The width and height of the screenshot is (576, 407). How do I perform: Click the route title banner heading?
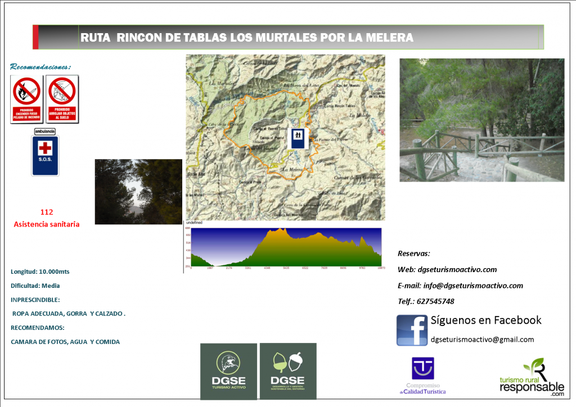(247, 38)
